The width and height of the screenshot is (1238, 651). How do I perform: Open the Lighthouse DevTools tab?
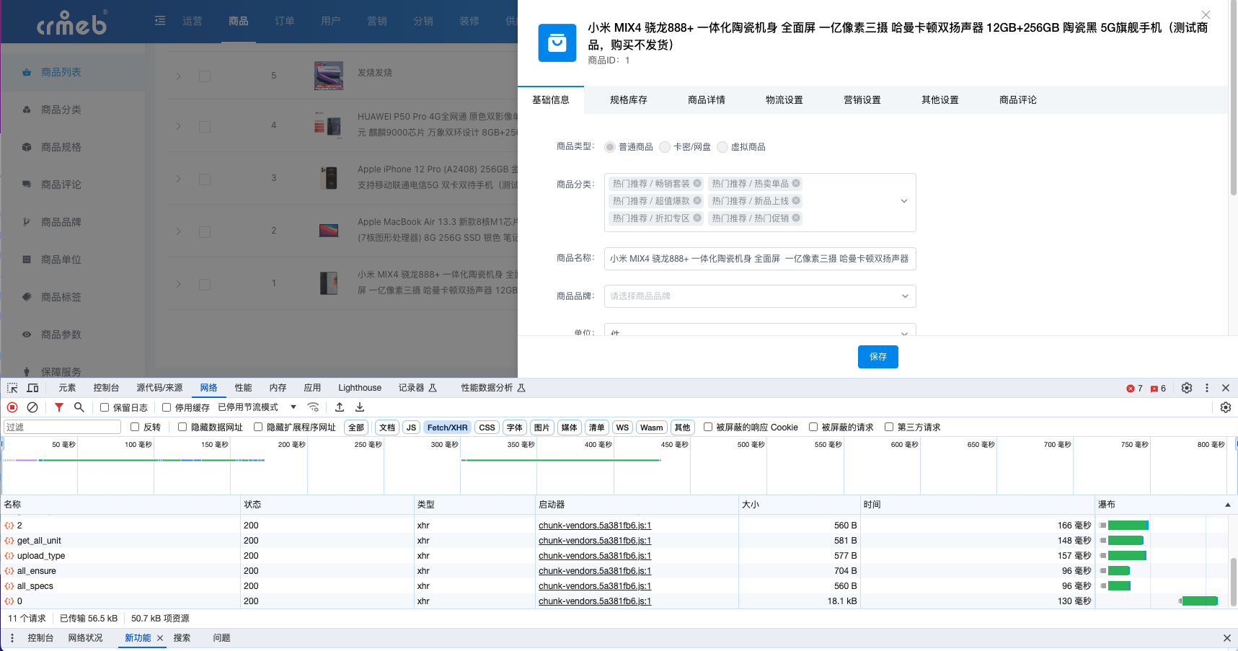coord(360,388)
